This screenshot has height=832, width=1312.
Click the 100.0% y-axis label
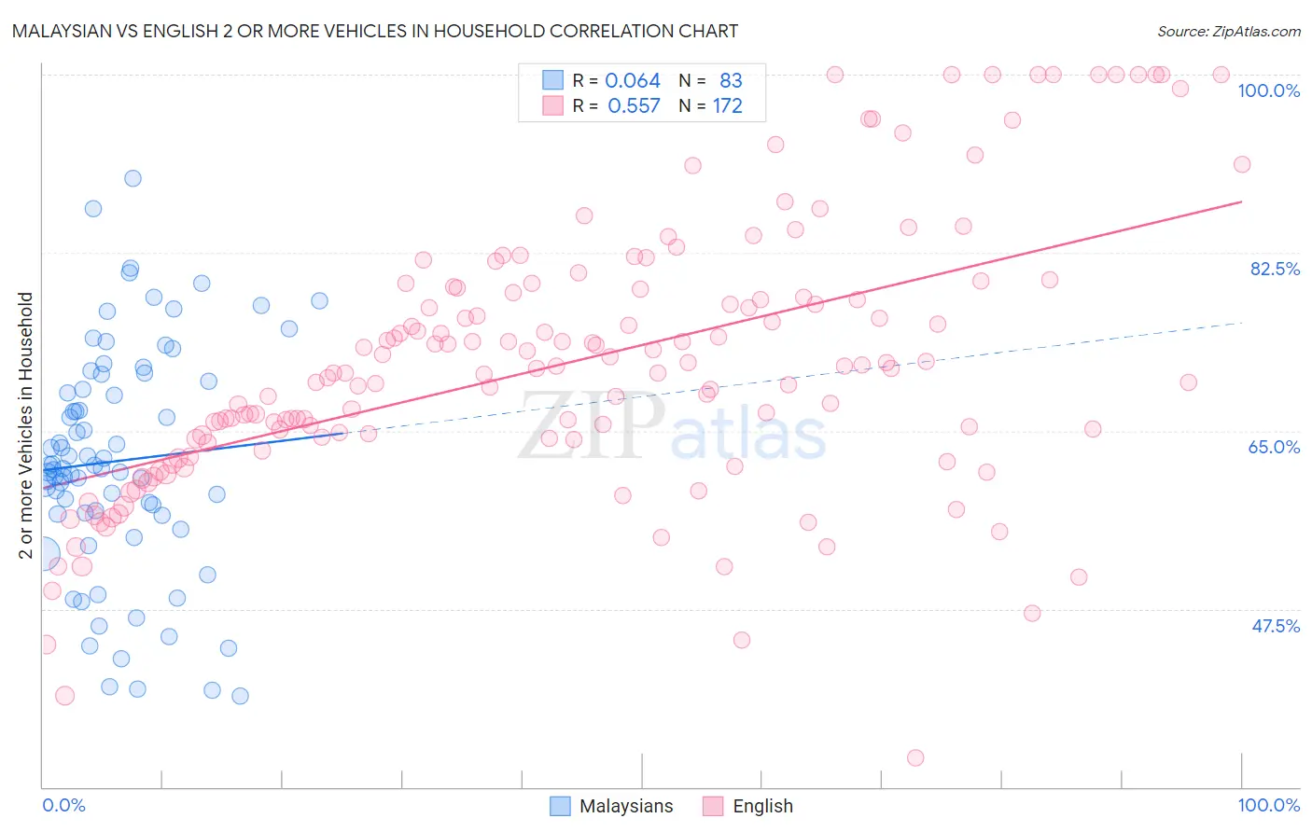pyautogui.click(x=1268, y=90)
